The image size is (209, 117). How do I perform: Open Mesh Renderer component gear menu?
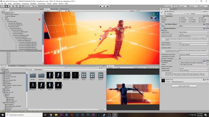208,28
